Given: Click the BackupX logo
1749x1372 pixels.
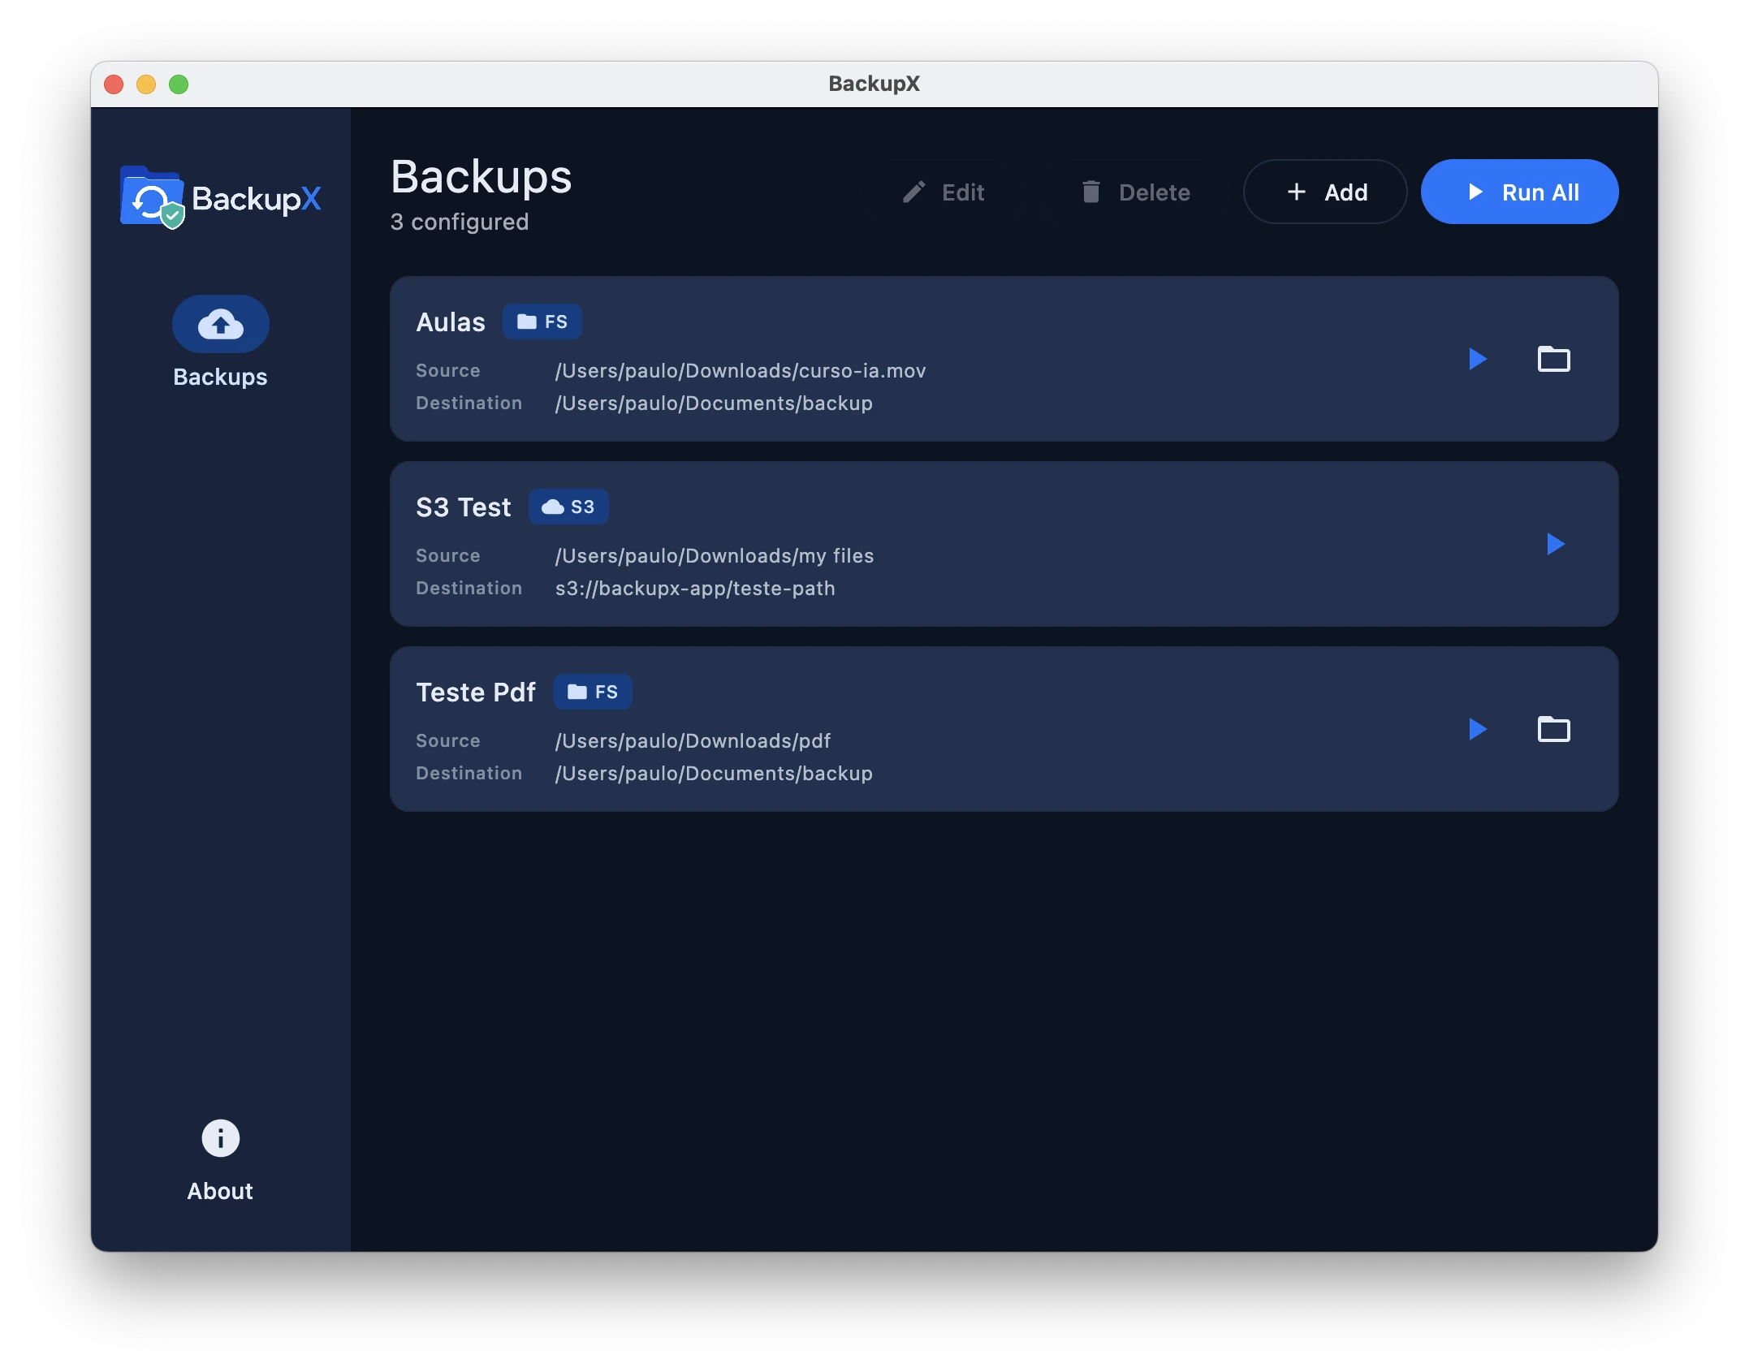Looking at the screenshot, I should point(220,198).
